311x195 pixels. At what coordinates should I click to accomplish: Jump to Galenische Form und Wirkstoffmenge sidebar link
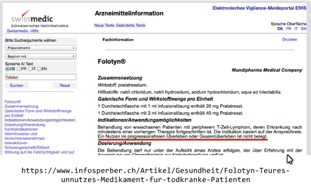(x=38, y=113)
